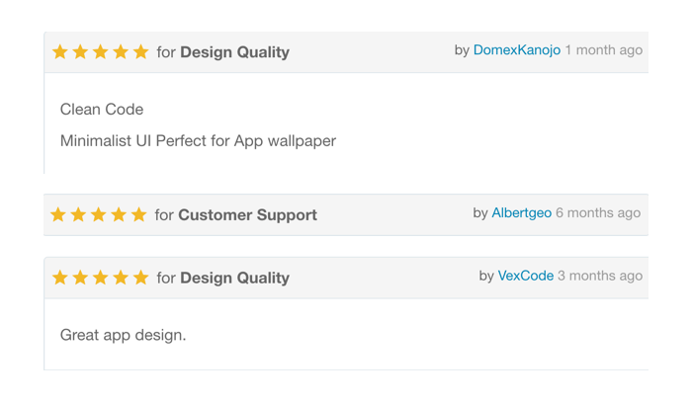Click the second star in DomexKanojo's review
692x404 pixels.
[x=80, y=51]
